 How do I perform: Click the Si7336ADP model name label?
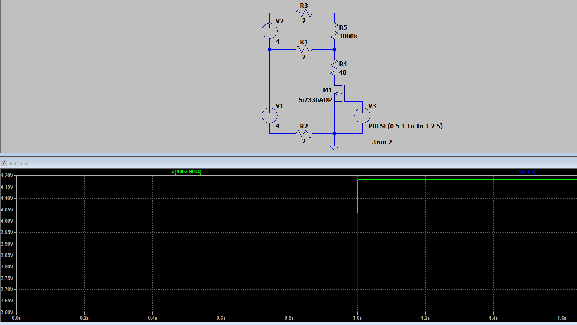pos(315,100)
